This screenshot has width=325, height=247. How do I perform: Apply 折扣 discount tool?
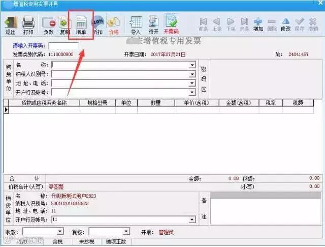(98, 25)
